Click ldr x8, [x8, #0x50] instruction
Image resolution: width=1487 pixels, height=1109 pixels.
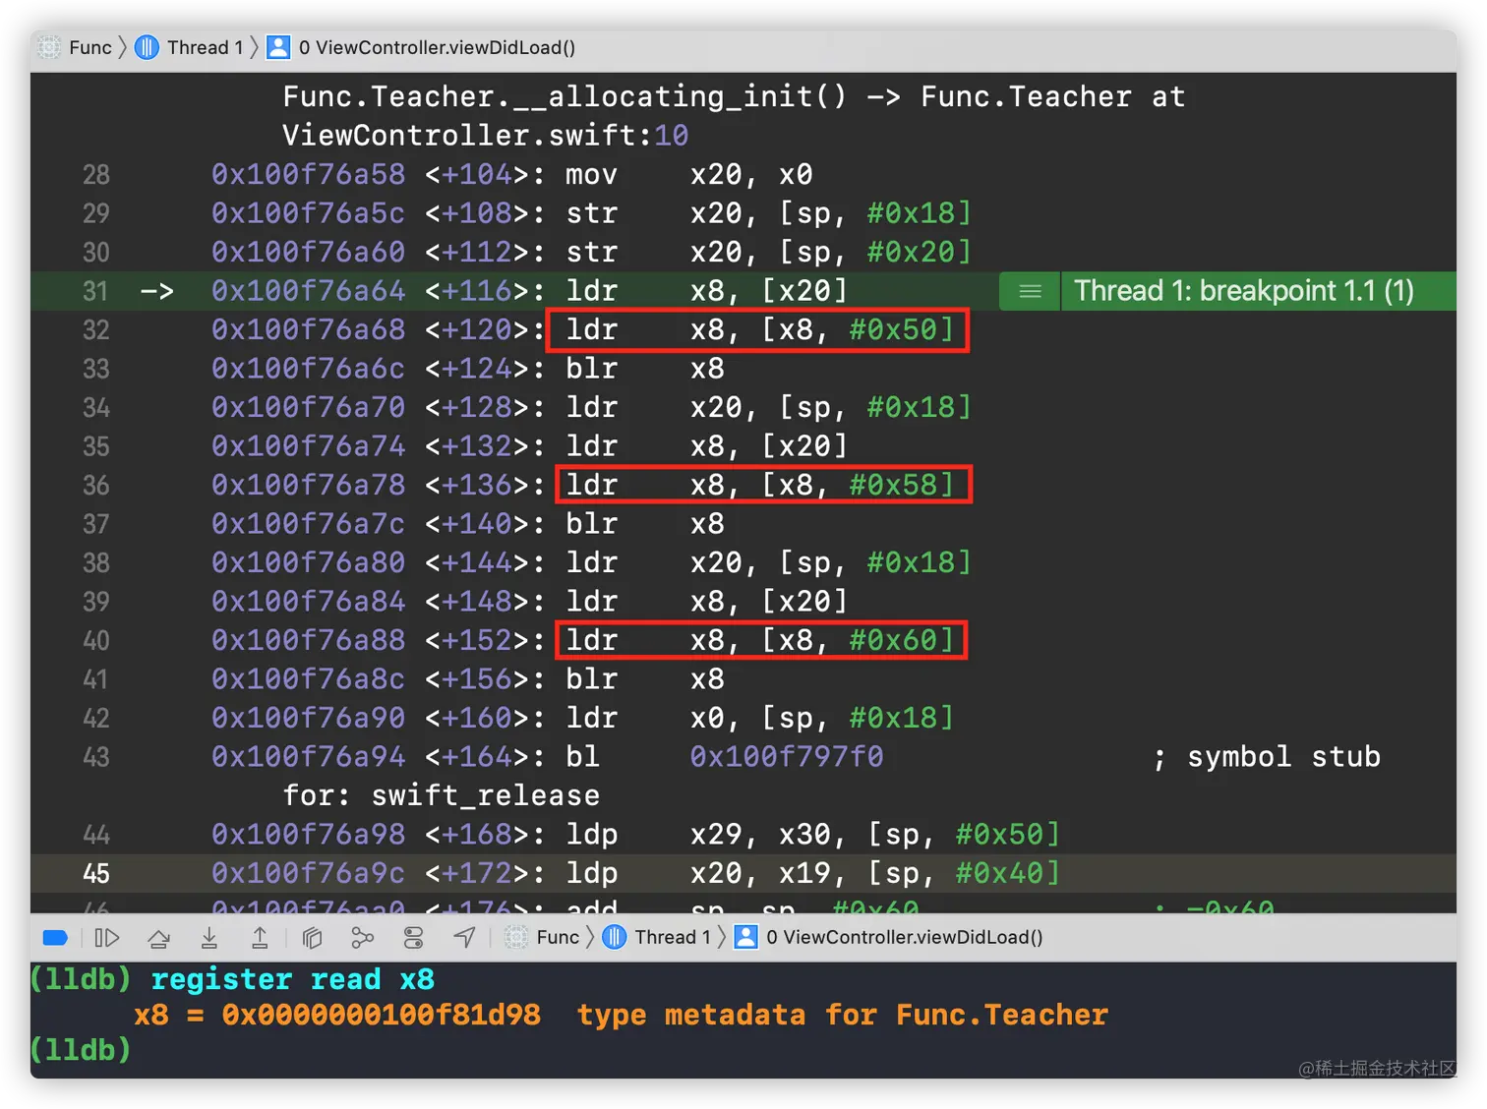[x=758, y=329]
